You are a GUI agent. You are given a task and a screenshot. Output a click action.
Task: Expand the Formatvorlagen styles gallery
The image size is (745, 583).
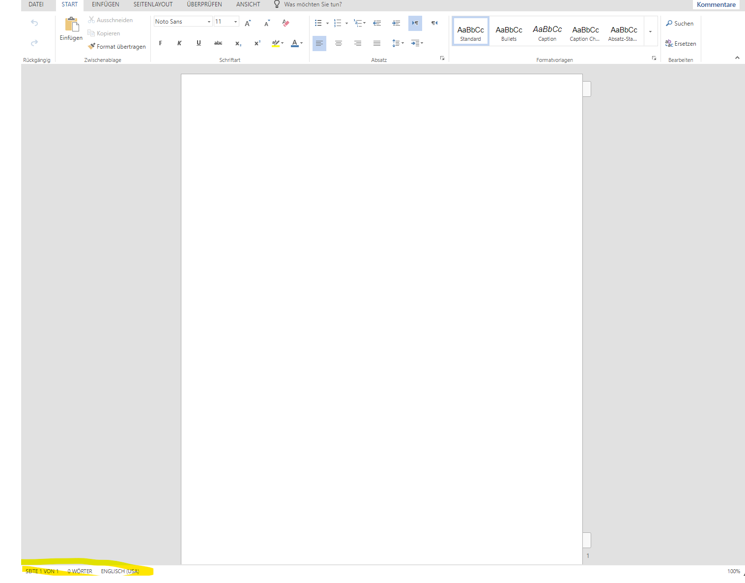tap(651, 31)
